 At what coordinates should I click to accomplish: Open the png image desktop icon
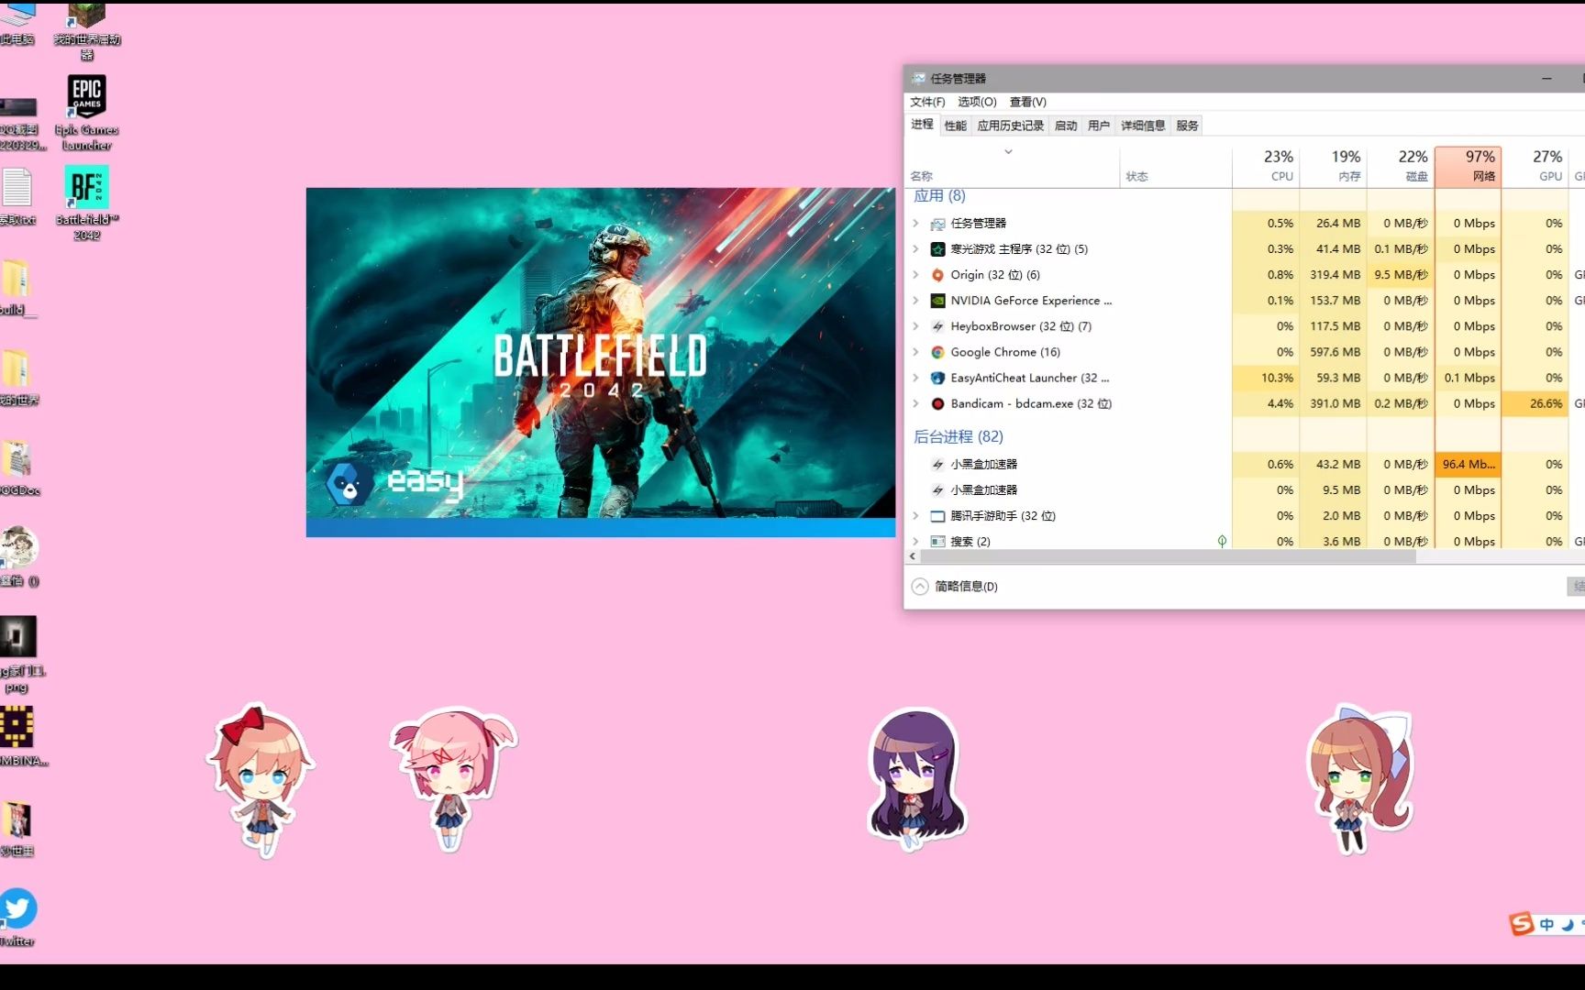tap(18, 654)
